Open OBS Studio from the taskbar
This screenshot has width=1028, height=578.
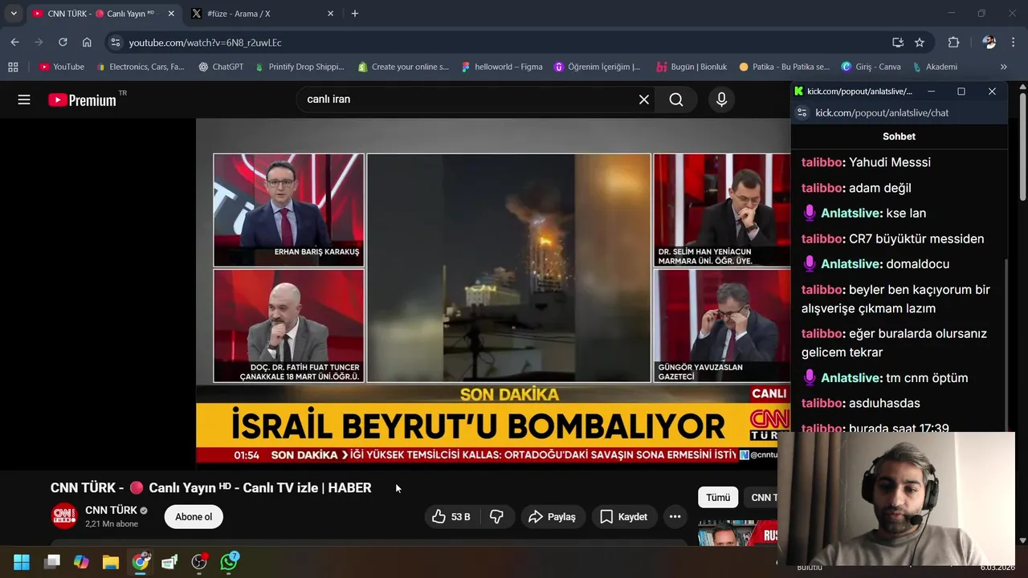pyautogui.click(x=199, y=562)
